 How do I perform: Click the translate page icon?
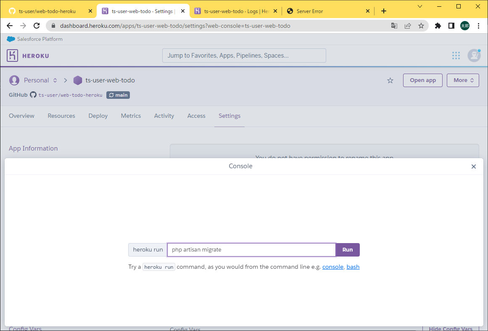[394, 26]
